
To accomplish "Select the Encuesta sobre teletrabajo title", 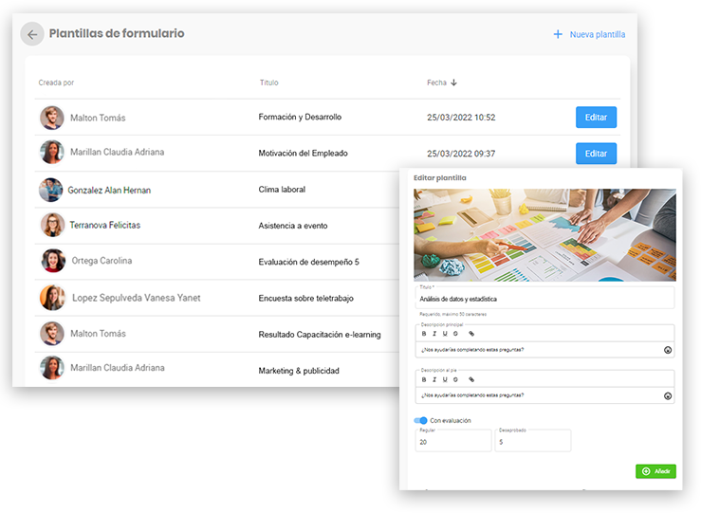I will (x=305, y=298).
